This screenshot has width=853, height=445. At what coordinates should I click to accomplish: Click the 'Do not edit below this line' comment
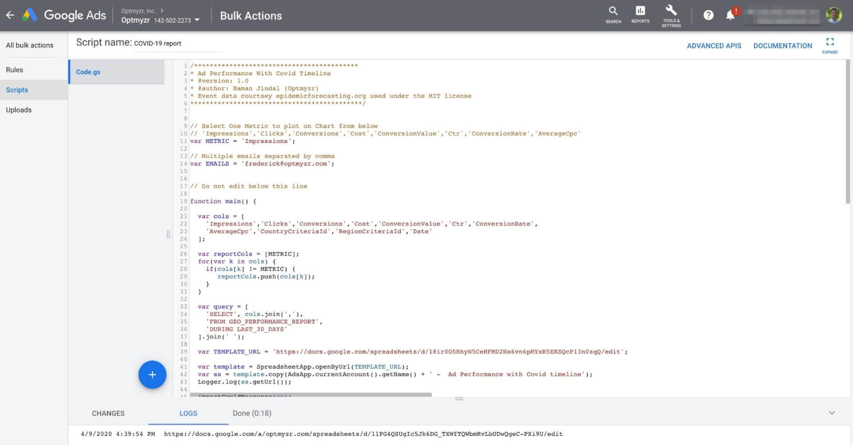tap(249, 186)
